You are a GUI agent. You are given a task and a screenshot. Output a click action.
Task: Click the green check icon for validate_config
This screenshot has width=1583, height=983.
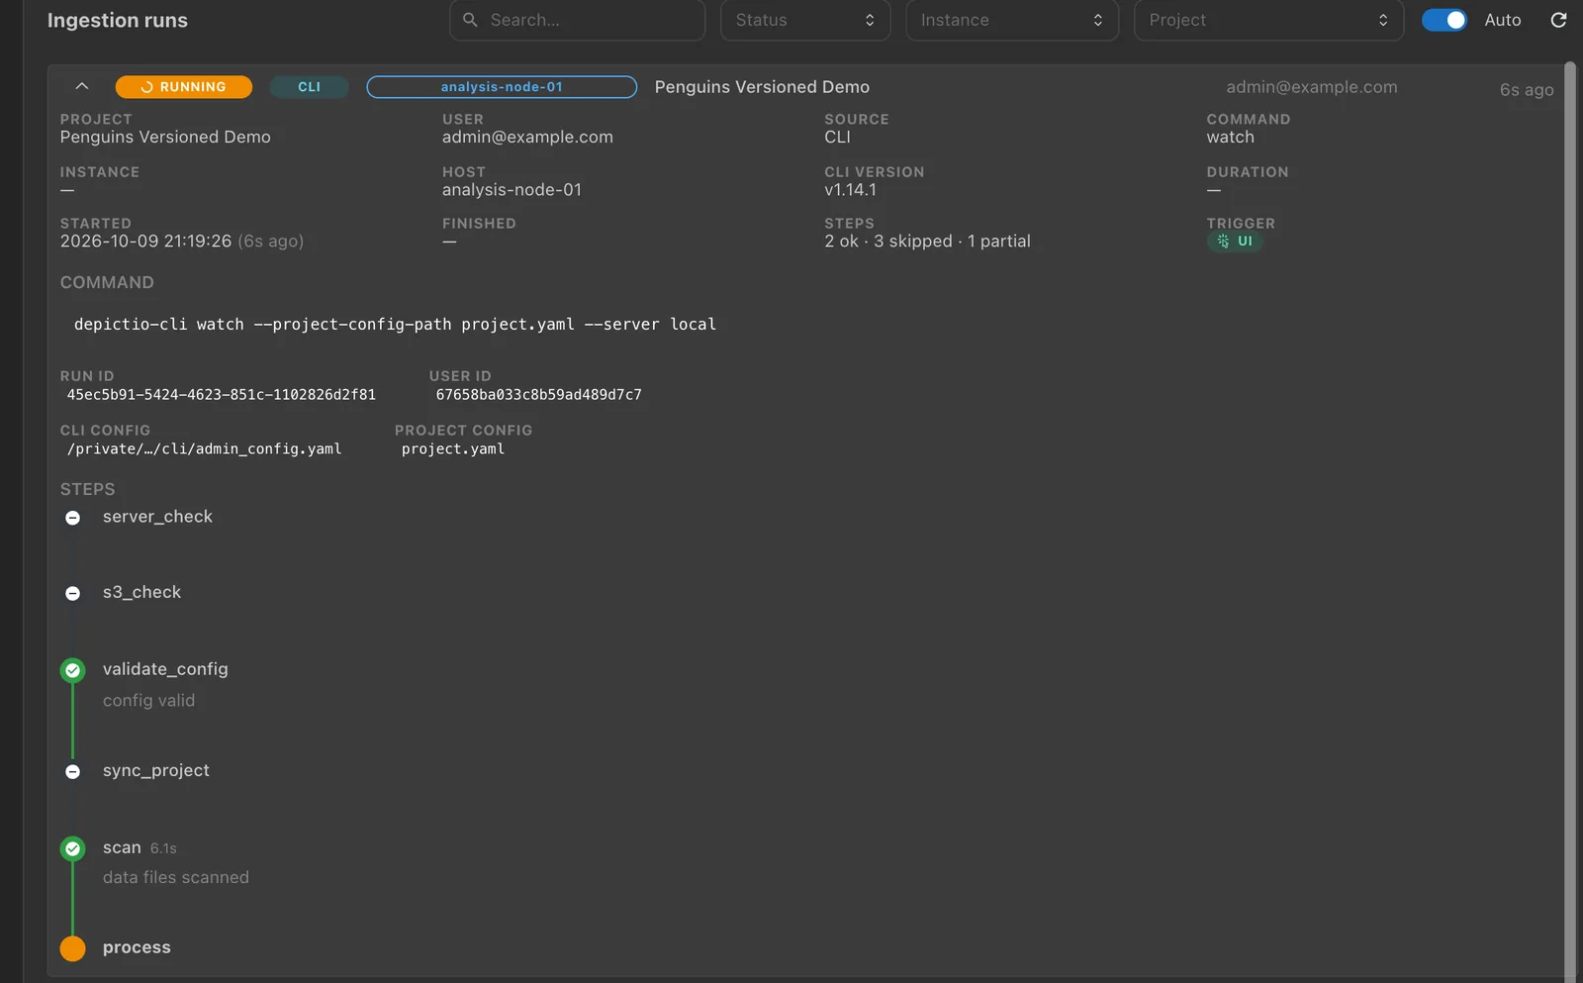coord(73,670)
